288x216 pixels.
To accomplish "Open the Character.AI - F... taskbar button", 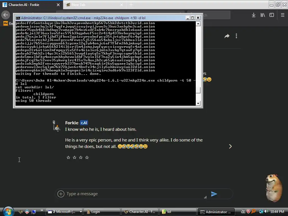I will click(139, 212).
